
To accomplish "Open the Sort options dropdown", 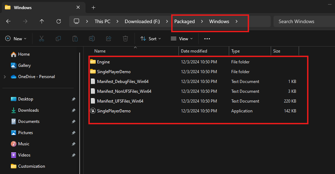I will [x=151, y=39].
